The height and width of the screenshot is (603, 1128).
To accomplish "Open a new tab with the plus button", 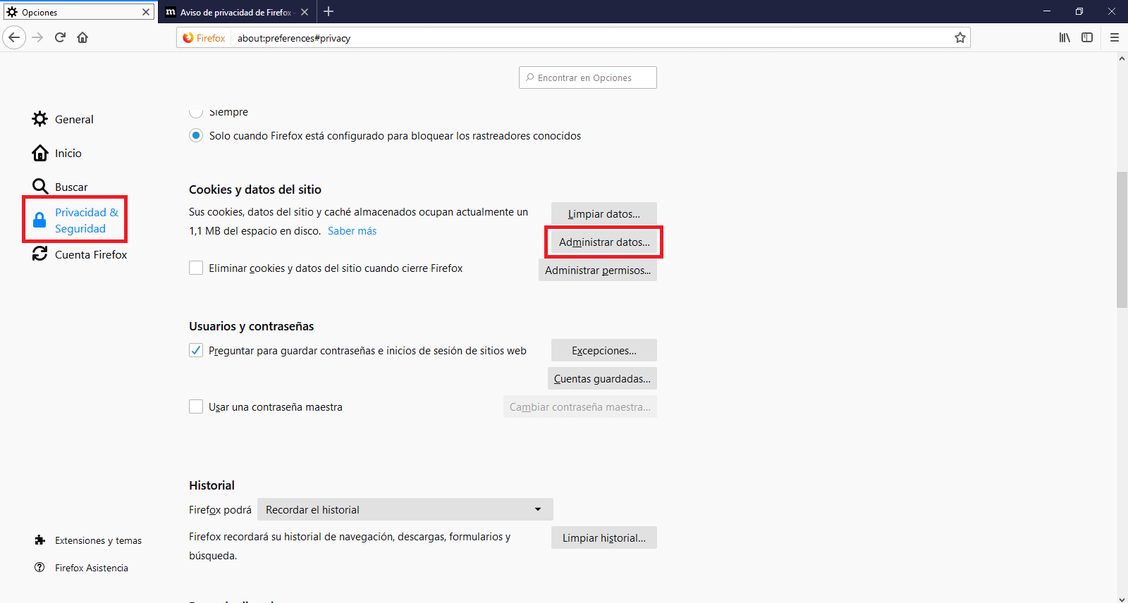I will pyautogui.click(x=329, y=11).
